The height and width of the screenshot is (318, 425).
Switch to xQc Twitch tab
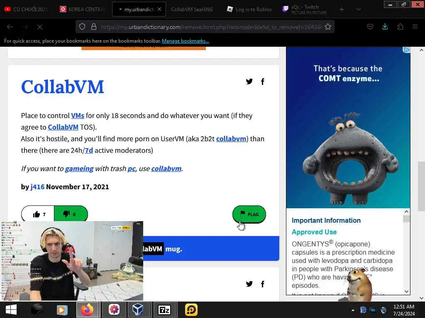[305, 9]
